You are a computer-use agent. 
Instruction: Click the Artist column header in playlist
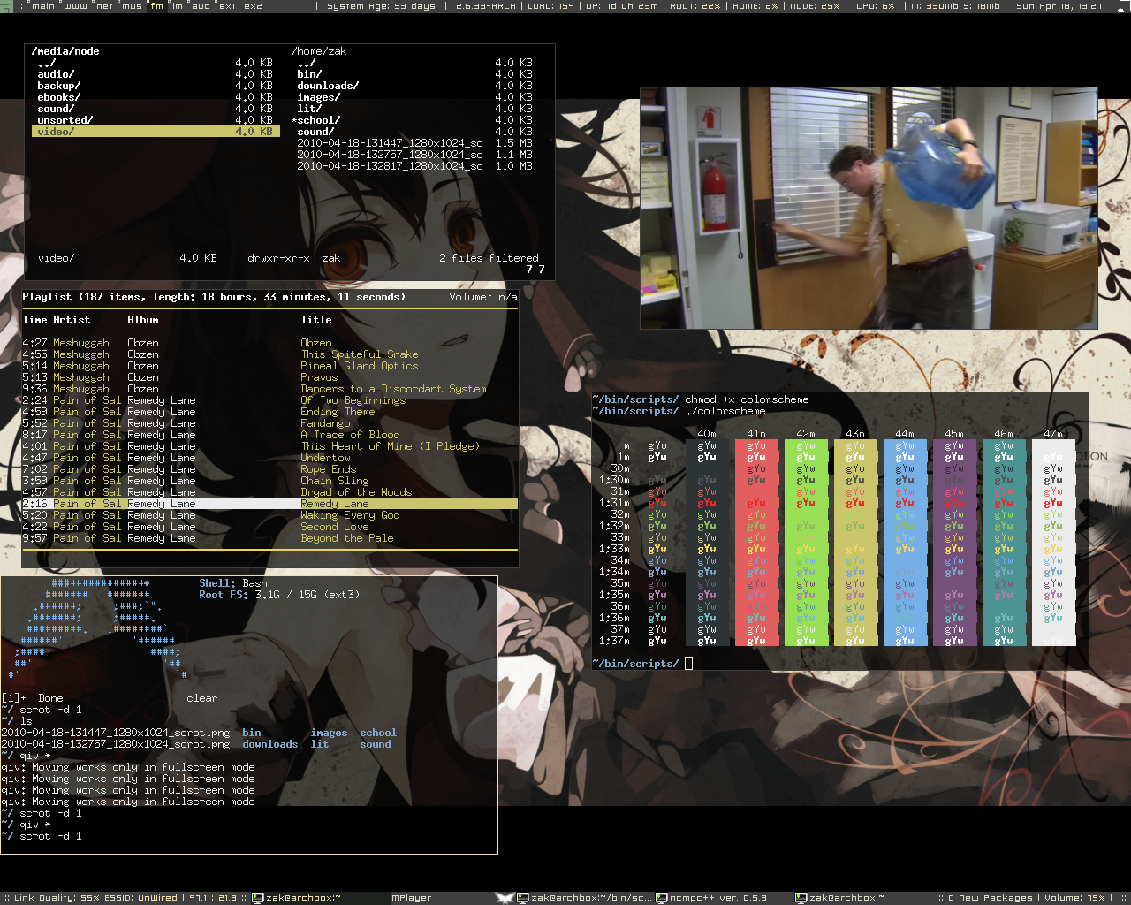tap(72, 320)
